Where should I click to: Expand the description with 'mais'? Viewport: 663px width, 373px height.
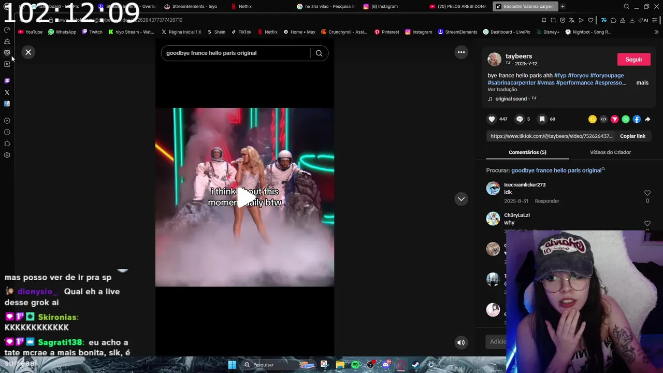pos(642,83)
